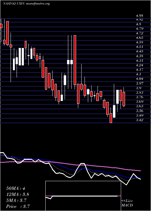Click the 4.51 price axis label
This screenshot has height=211, width=151.
point(140,47)
